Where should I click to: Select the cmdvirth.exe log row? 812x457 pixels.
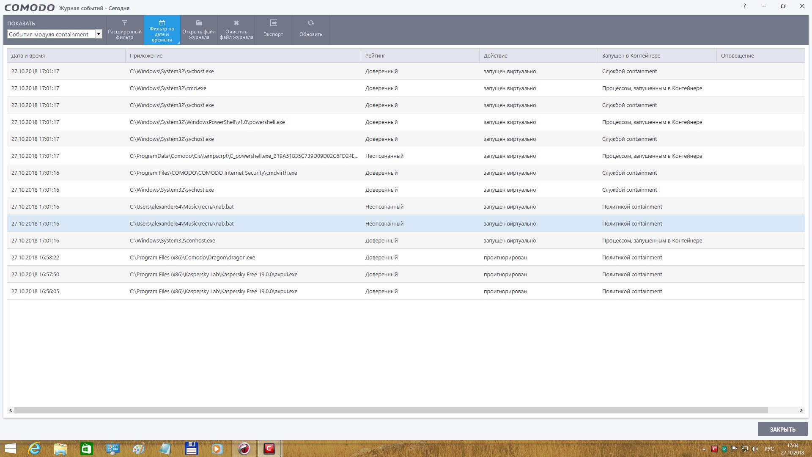point(213,173)
